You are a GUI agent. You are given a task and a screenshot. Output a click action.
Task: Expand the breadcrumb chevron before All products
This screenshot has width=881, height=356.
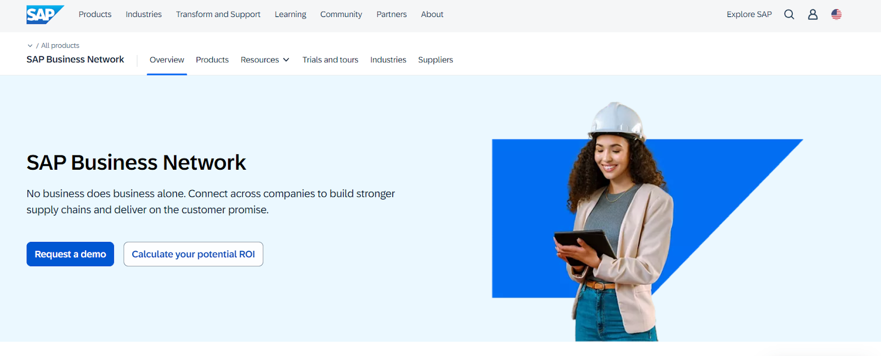coord(30,46)
